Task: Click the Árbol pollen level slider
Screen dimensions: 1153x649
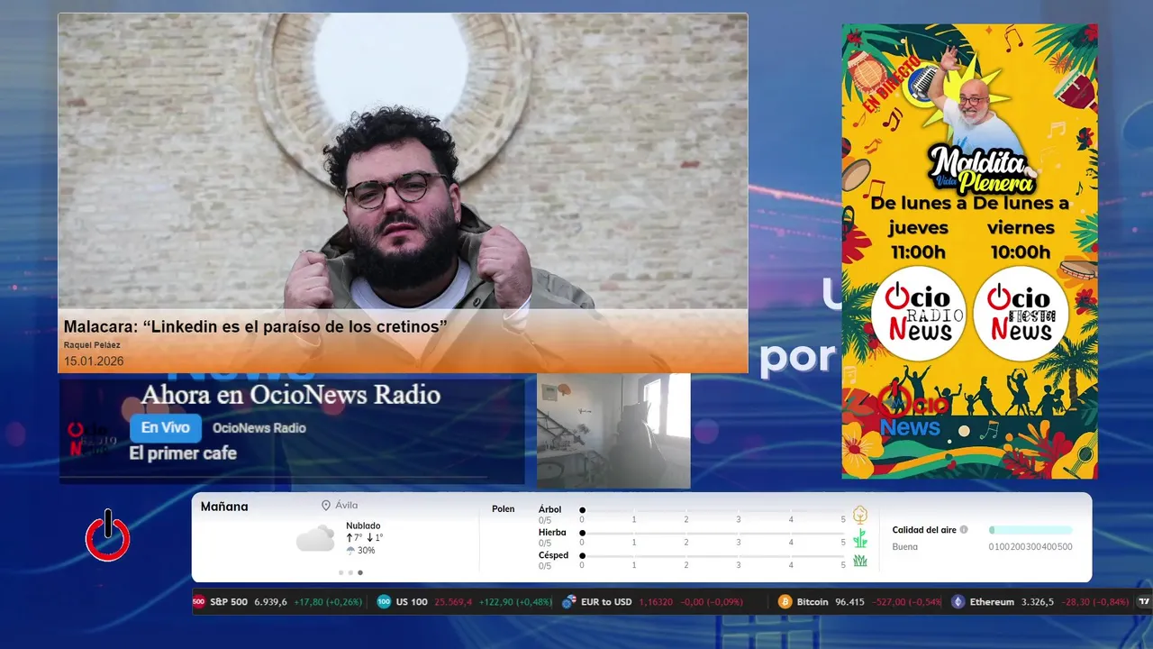Action: coord(713,510)
